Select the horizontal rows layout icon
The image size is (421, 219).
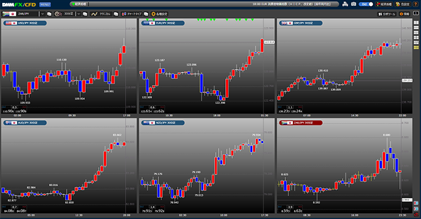point(416,28)
